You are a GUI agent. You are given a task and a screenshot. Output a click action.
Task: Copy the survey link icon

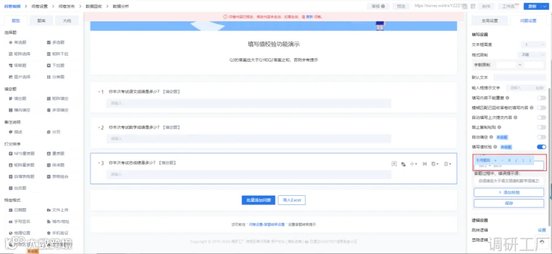[465, 6]
